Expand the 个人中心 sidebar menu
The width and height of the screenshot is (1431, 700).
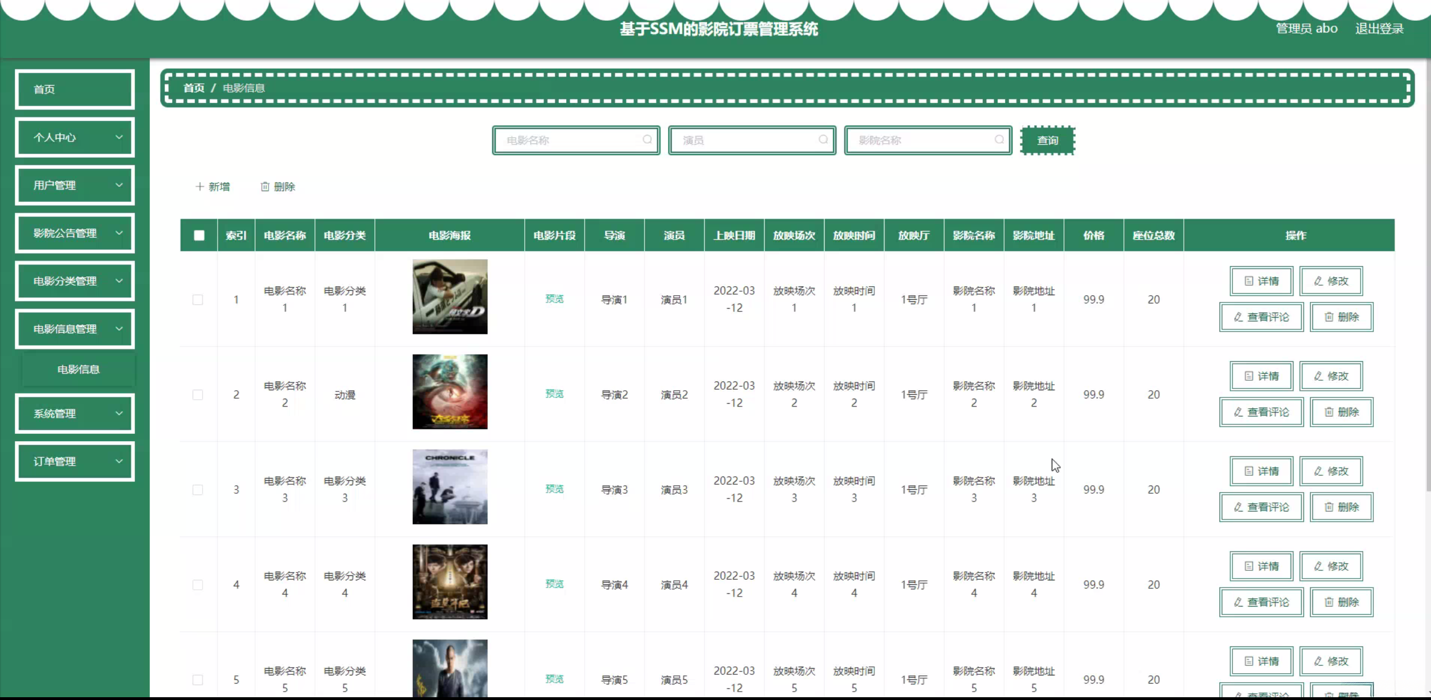tap(74, 138)
